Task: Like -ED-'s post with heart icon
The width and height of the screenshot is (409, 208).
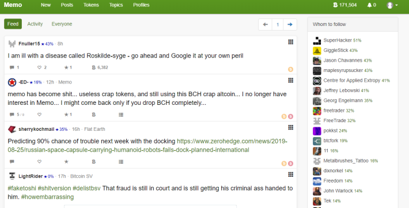Action: 39,115
